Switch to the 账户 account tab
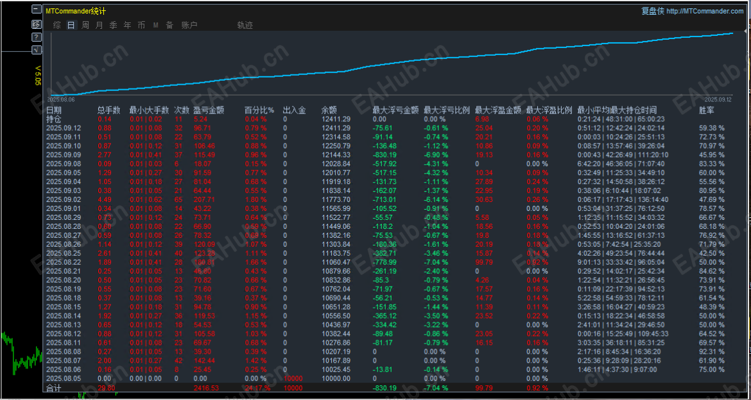751x400 pixels. [x=189, y=26]
